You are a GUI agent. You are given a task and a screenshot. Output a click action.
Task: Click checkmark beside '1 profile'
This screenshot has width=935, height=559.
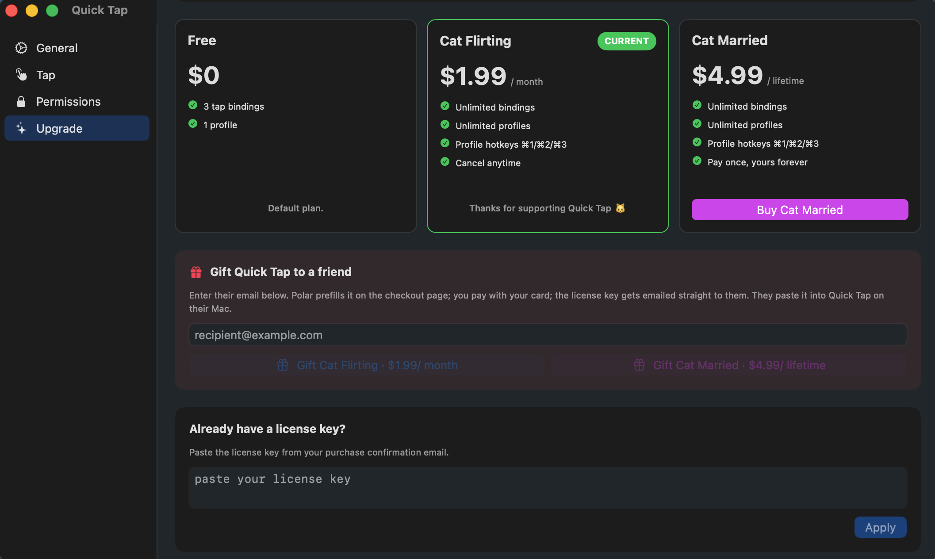193,124
